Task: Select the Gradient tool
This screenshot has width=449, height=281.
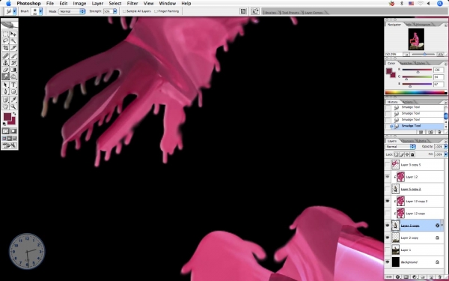Action: pos(13,70)
